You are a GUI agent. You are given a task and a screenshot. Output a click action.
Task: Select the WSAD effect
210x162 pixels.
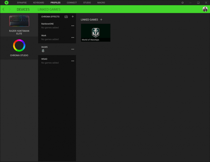[57, 61]
